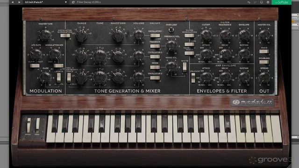Click the filter envelope Attack knob
299x168 pixels.
(x=206, y=54)
